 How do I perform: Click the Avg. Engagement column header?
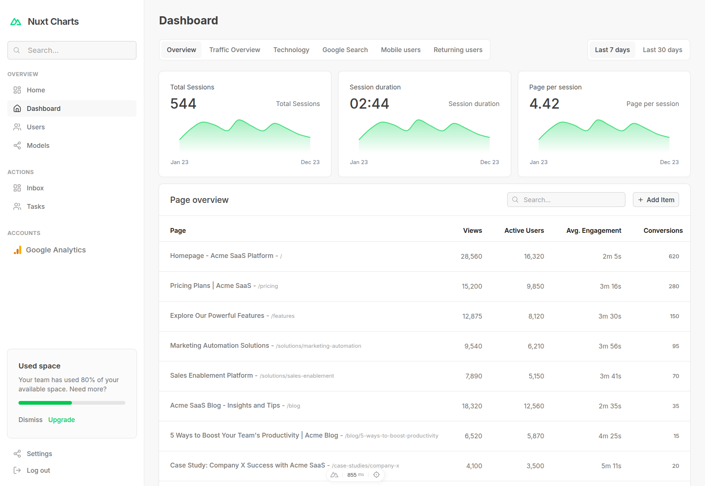click(x=594, y=231)
